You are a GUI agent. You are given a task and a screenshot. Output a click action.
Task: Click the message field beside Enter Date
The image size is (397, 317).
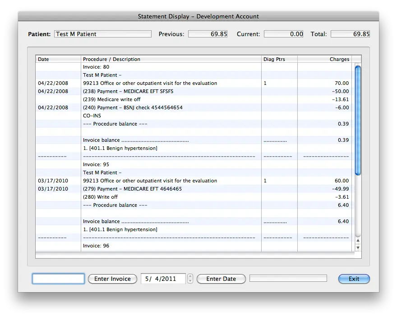click(287, 278)
